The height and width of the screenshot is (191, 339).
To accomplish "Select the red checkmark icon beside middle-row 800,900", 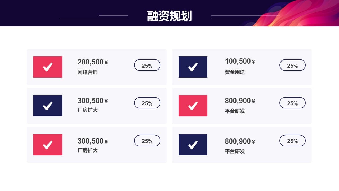I will coord(193,106).
